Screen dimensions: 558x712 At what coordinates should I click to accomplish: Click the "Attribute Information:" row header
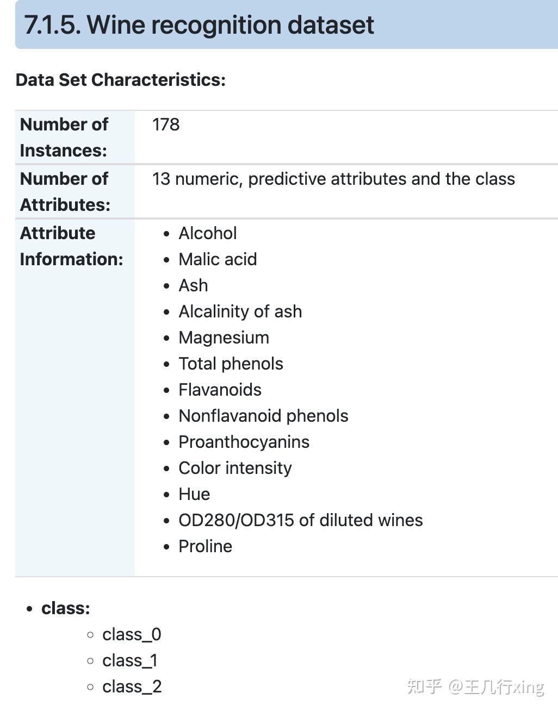click(x=71, y=246)
